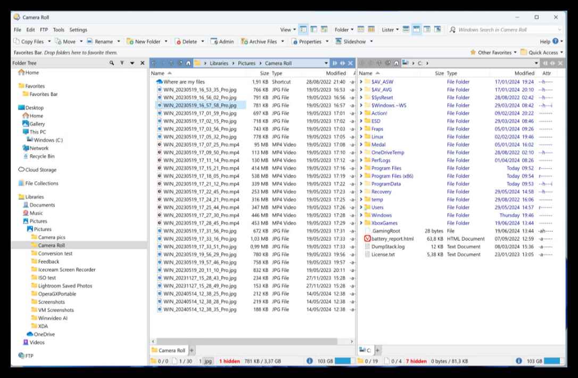578x378 pixels.
Task: Sort left pane by Size column header
Action: point(265,73)
